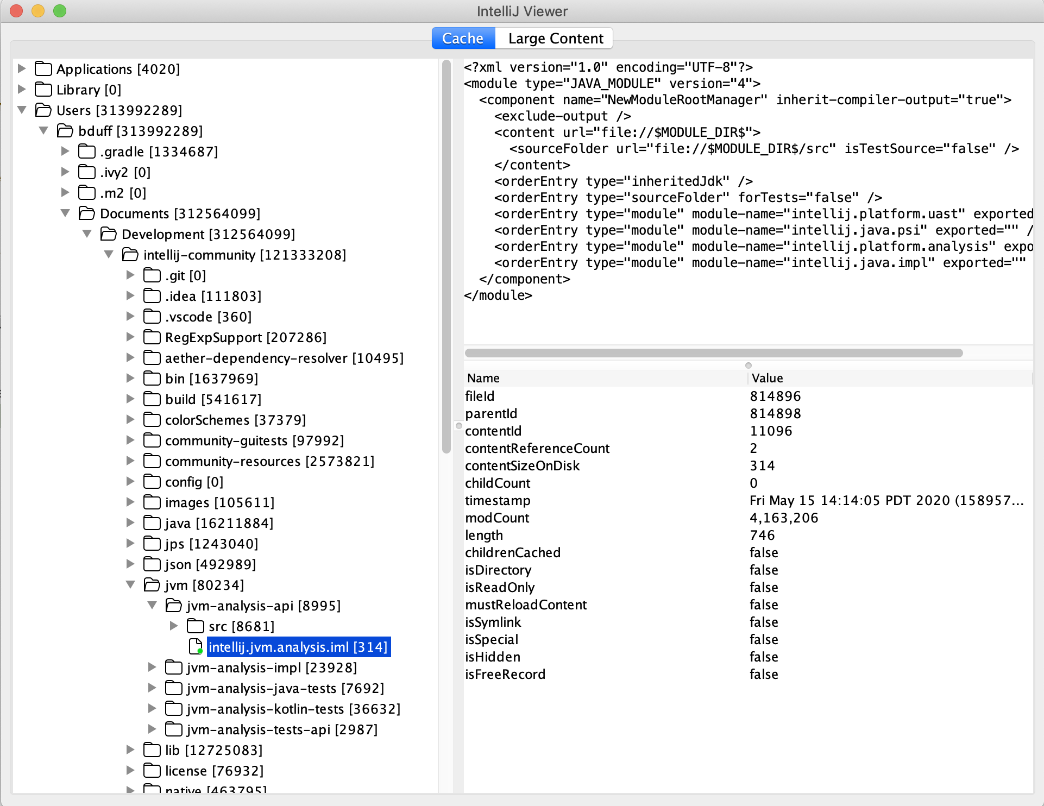Select the Cache tab

coord(463,39)
